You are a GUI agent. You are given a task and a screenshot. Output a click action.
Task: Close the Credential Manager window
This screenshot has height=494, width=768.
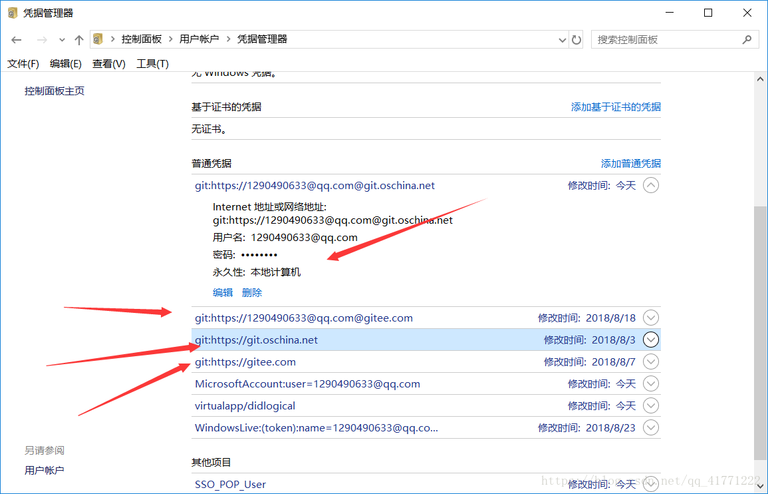747,13
